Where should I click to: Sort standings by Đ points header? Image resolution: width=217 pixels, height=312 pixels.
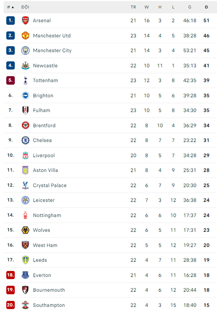coord(206,7)
